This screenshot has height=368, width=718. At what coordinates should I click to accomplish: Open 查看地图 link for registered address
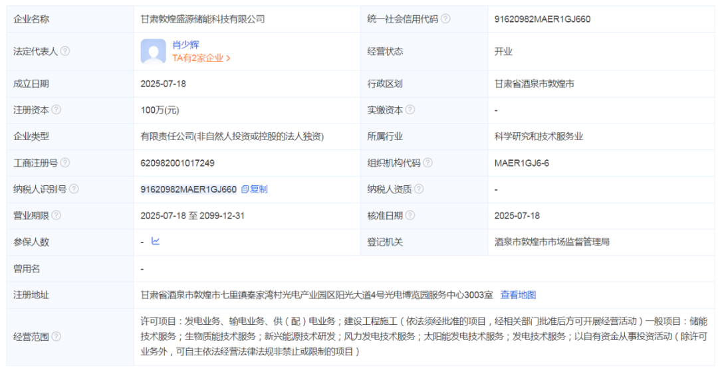pyautogui.click(x=518, y=295)
